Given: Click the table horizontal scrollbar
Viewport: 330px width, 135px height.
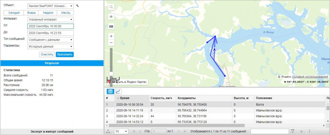Looking at the screenshot, I should point(177,126).
